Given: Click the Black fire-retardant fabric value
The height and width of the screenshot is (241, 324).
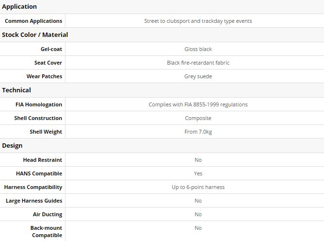Looking at the screenshot, I should (198, 63).
